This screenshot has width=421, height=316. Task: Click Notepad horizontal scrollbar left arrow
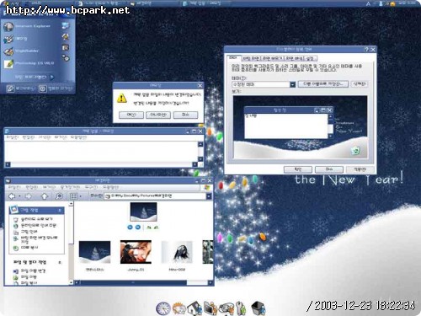[x=8, y=164]
